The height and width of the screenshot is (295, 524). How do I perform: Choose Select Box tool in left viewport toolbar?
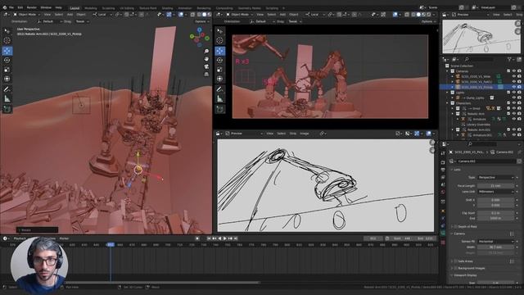7,31
